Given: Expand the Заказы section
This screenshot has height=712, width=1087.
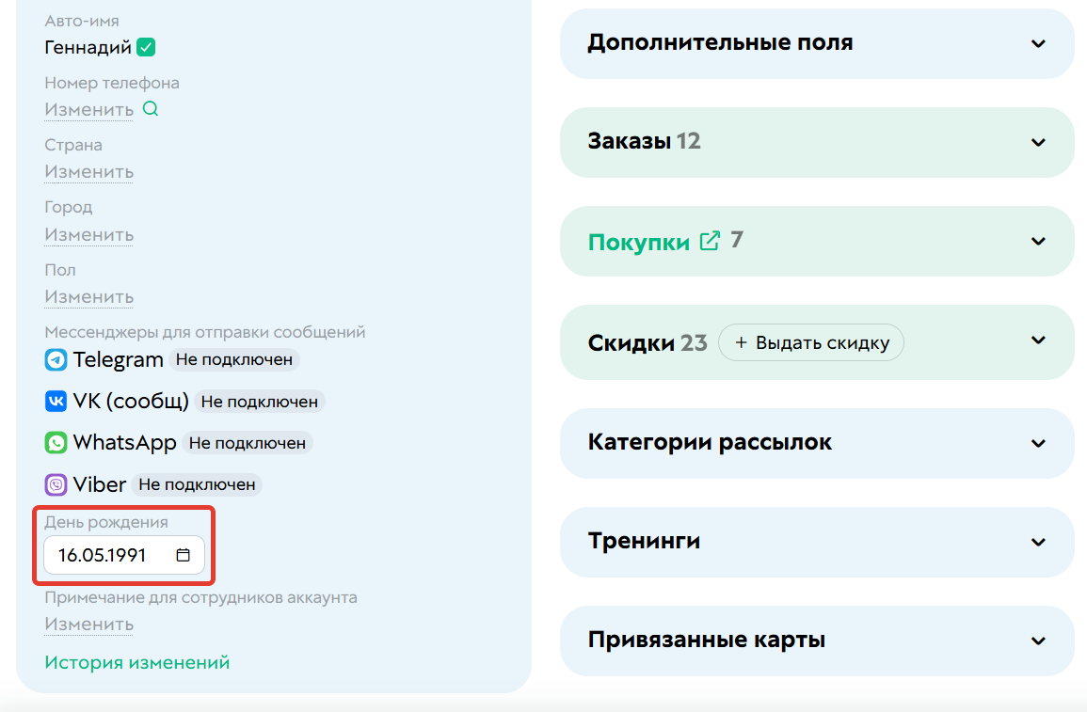Looking at the screenshot, I should 1038,142.
